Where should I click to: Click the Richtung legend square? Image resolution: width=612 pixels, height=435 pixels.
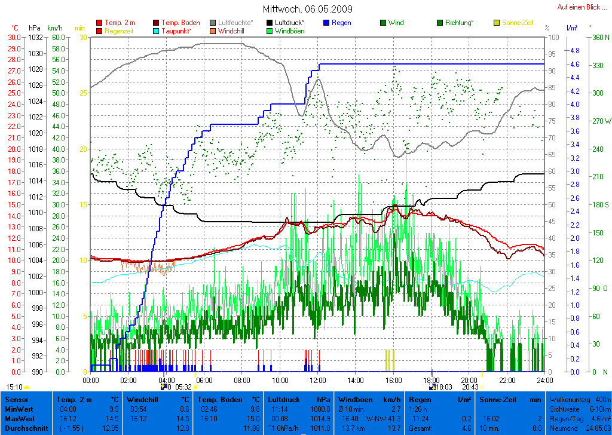[x=440, y=23]
